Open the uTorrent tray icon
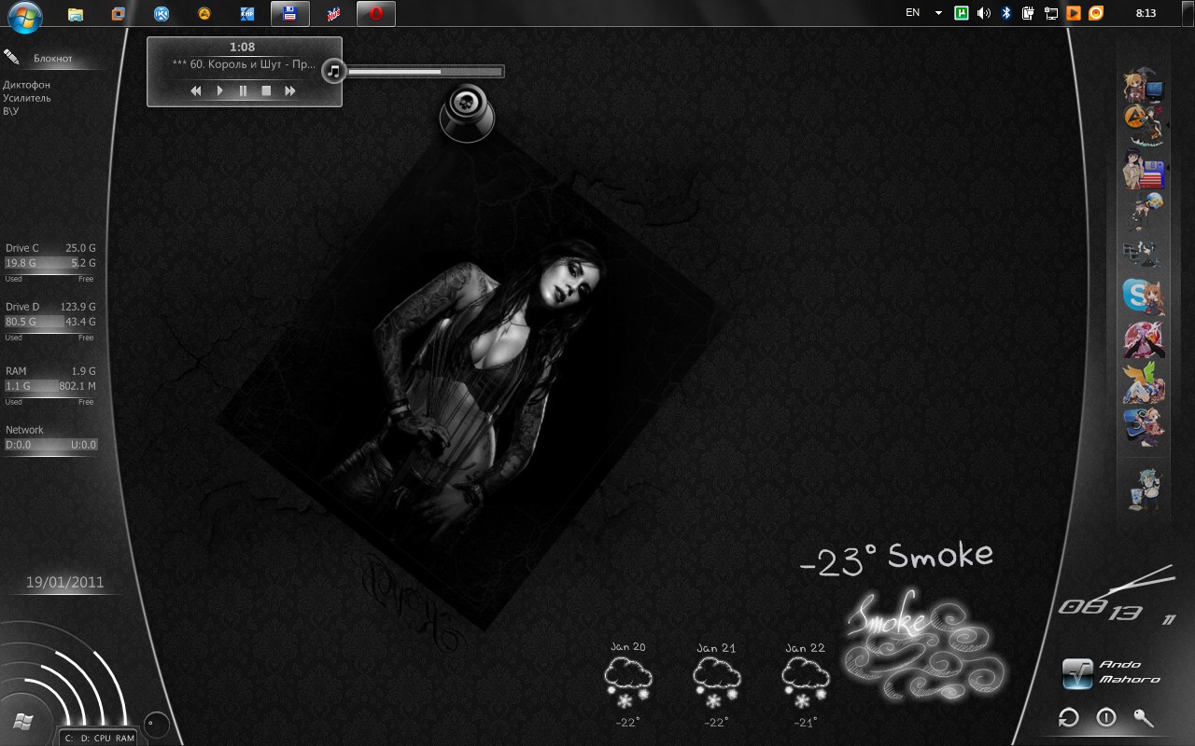1195x746 pixels. pyautogui.click(x=962, y=13)
